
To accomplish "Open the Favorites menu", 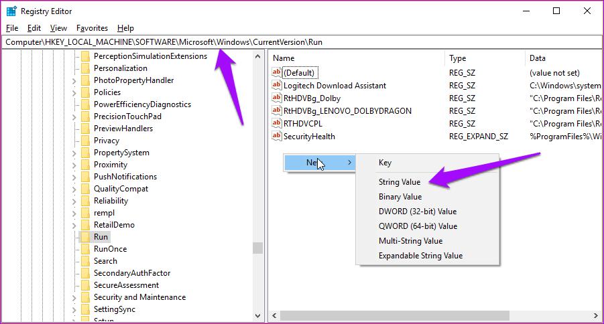I will (92, 28).
